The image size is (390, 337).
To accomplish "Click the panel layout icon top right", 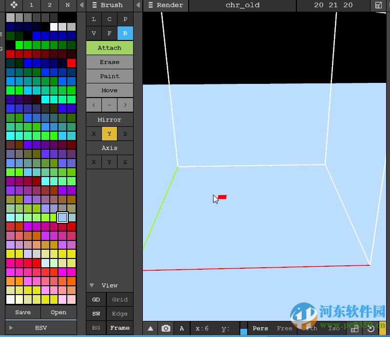I will click(379, 5).
